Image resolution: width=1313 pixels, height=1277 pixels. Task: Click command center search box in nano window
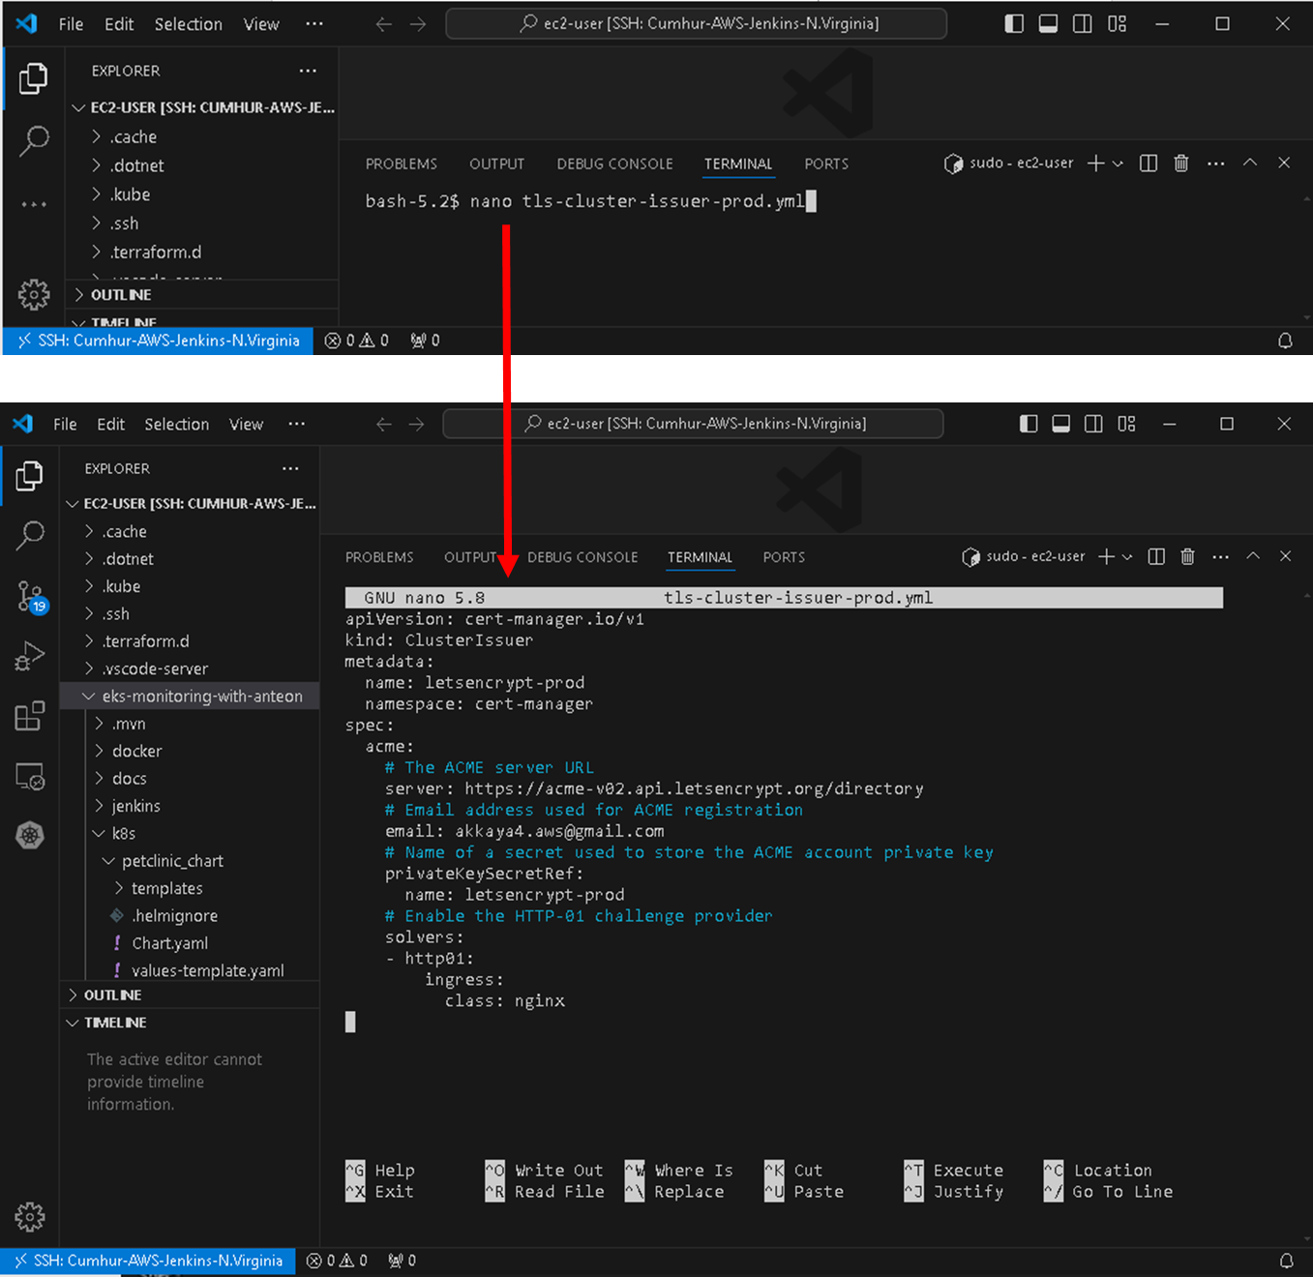pos(693,424)
